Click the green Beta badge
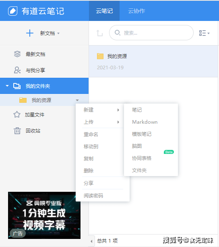Viewport: 219px width, 247px height. [x=169, y=152]
